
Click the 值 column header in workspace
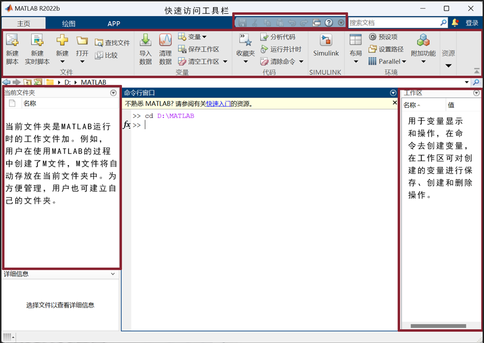point(451,105)
